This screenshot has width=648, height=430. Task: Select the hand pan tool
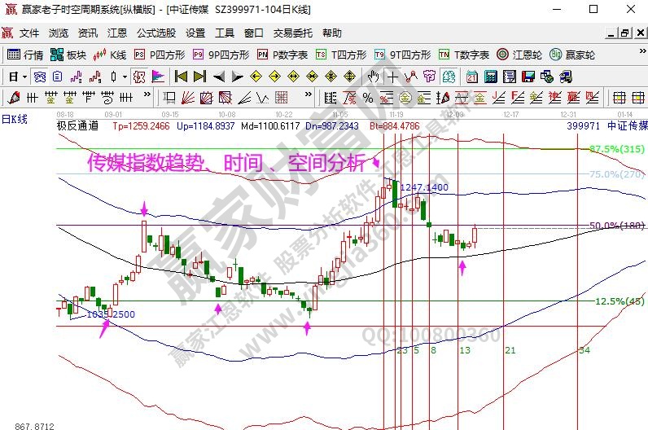click(373, 77)
